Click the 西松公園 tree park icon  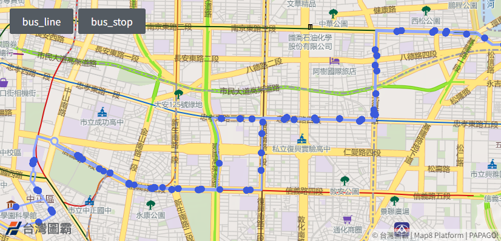click(426, 11)
